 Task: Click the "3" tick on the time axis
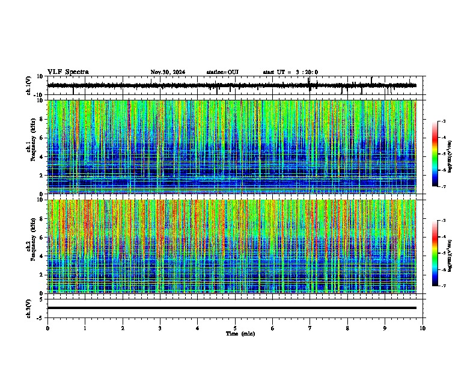tap(160, 328)
